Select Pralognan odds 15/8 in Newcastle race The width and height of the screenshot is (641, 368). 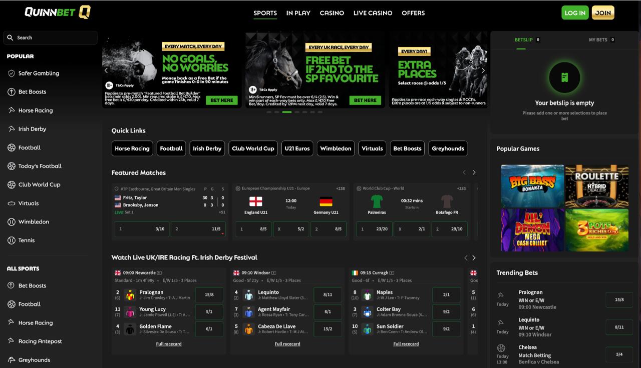[209, 295]
